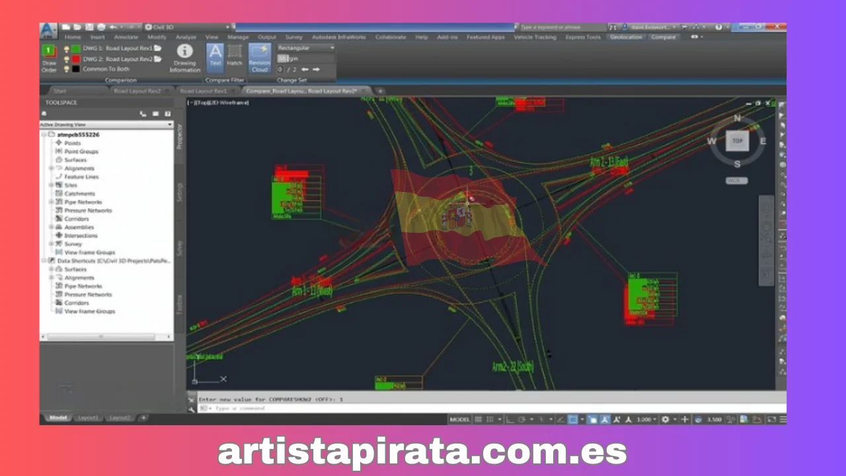
Task: Open the Rectangular revision cloud style dropdown
Action: pos(331,48)
